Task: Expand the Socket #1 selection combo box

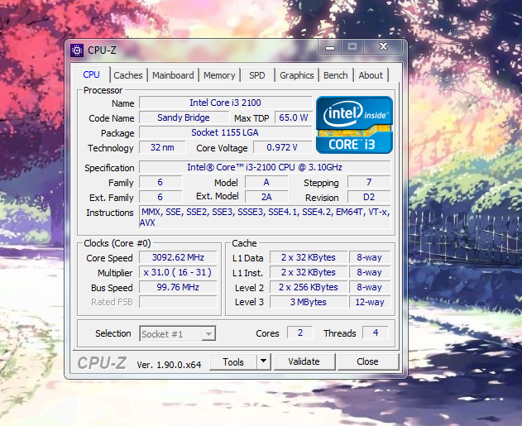Action: [178, 333]
